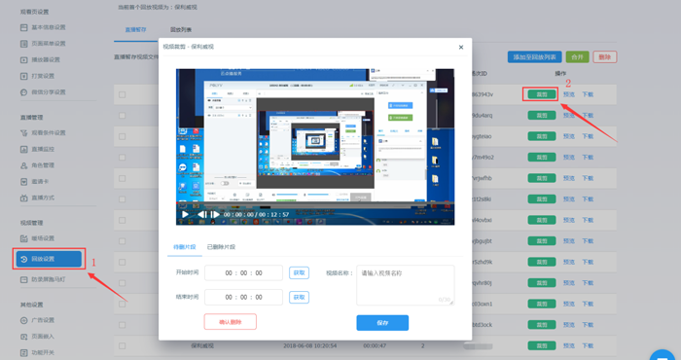Go to 微信分享设置 in the sidebar
Screen dimensions: 681x360
tap(43, 92)
